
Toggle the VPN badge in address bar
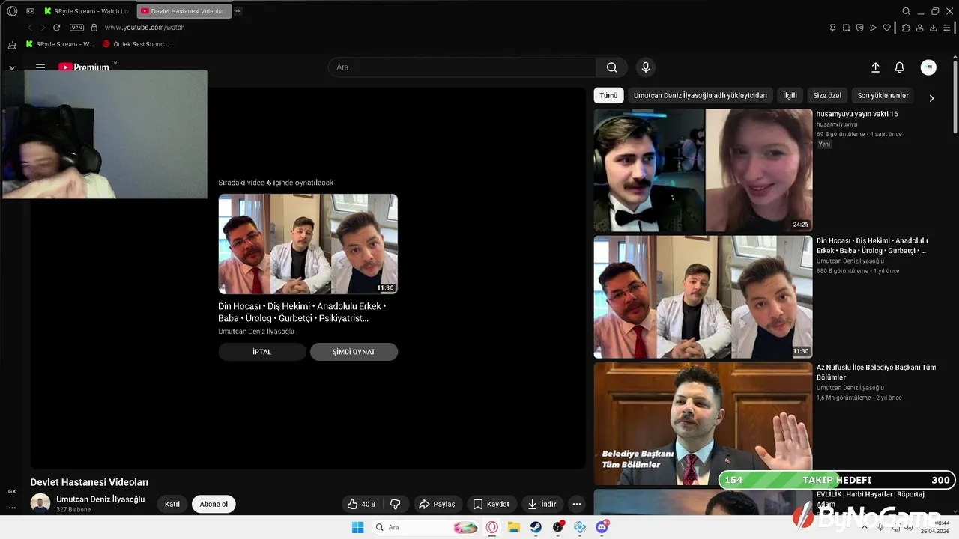tap(76, 28)
